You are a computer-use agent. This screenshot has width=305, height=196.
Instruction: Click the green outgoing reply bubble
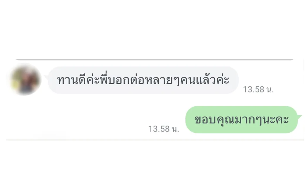(x=241, y=120)
